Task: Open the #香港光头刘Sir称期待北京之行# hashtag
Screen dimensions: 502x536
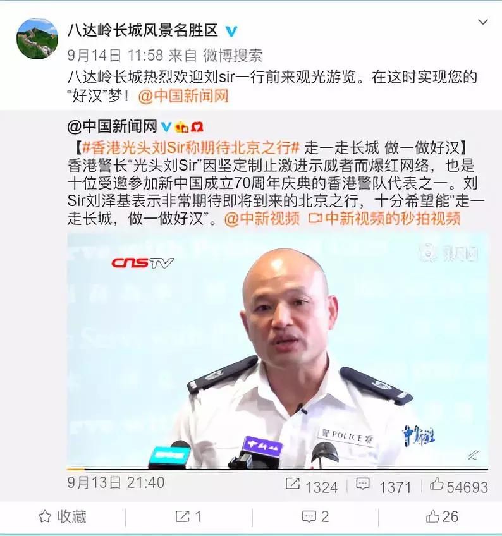Action: pyautogui.click(x=191, y=148)
